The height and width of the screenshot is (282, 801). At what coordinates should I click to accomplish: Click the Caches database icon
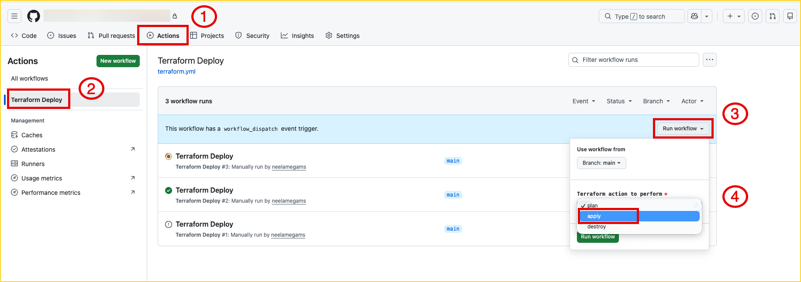tap(14, 135)
